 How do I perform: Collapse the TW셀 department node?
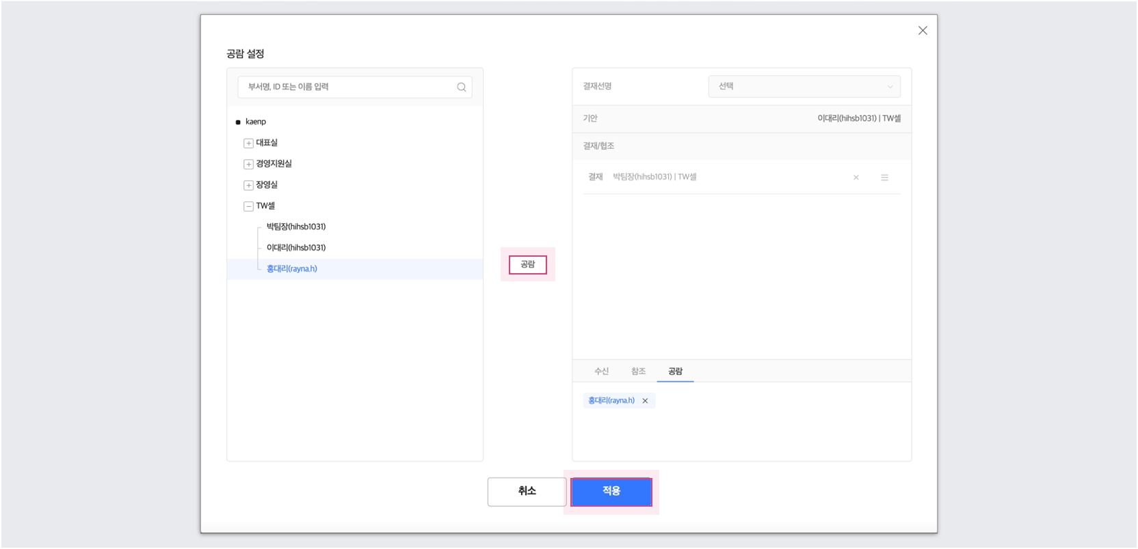(248, 206)
